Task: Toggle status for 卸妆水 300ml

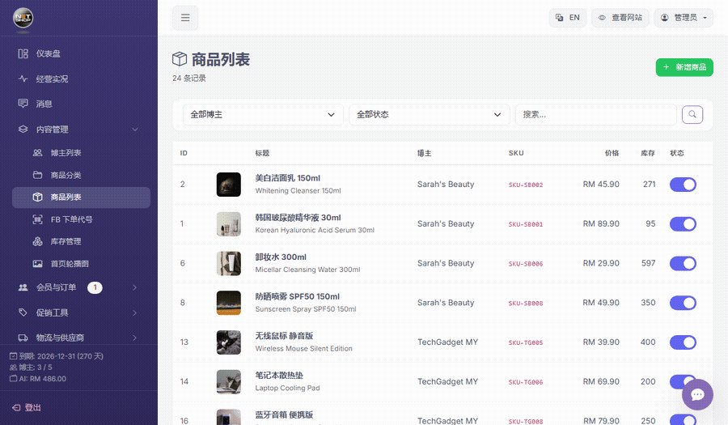Action: coord(683,263)
